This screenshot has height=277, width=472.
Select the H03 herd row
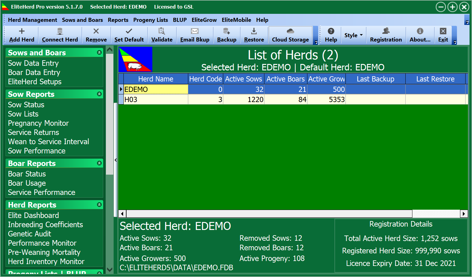tap(155, 100)
